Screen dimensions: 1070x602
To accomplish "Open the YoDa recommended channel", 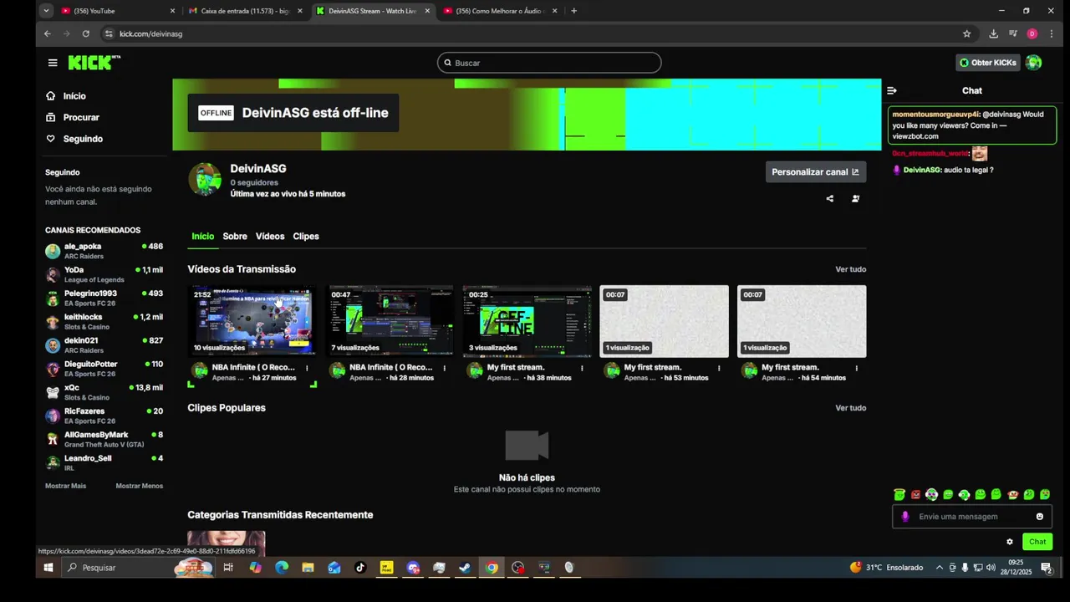I will point(104,274).
